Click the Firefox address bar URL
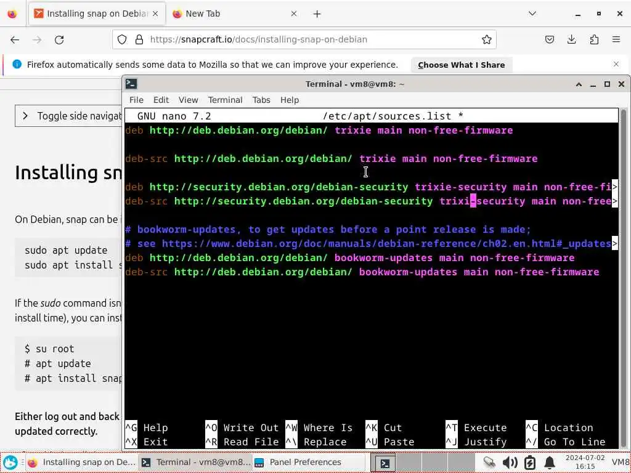Viewport: 631px width, 473px height. point(258,39)
